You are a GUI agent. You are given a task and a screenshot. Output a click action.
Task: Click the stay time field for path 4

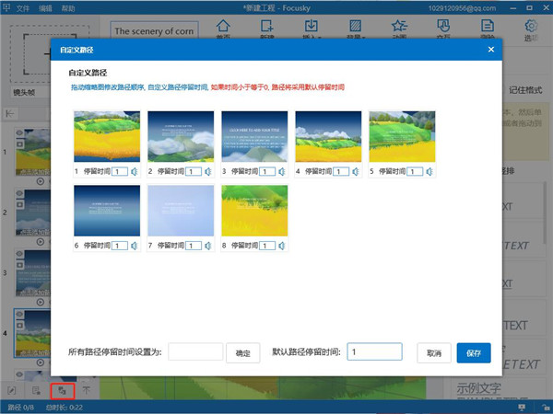(341, 172)
